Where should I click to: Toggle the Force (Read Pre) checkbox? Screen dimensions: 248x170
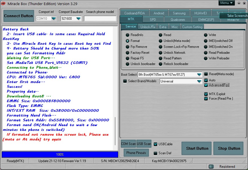[x=206, y=99]
